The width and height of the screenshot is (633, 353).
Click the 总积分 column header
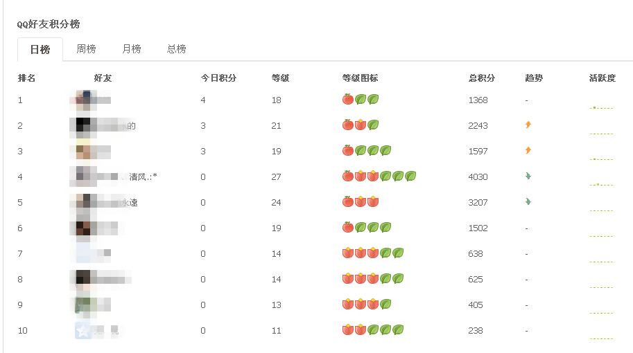pos(482,78)
